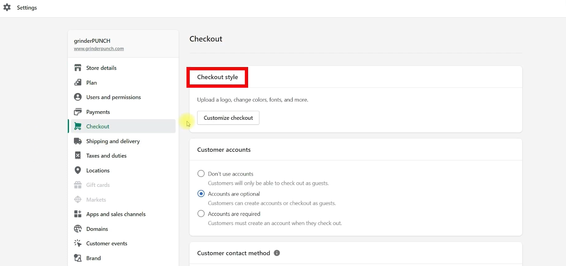Click the Store details storefront icon
This screenshot has width=566, height=266.
78,68
